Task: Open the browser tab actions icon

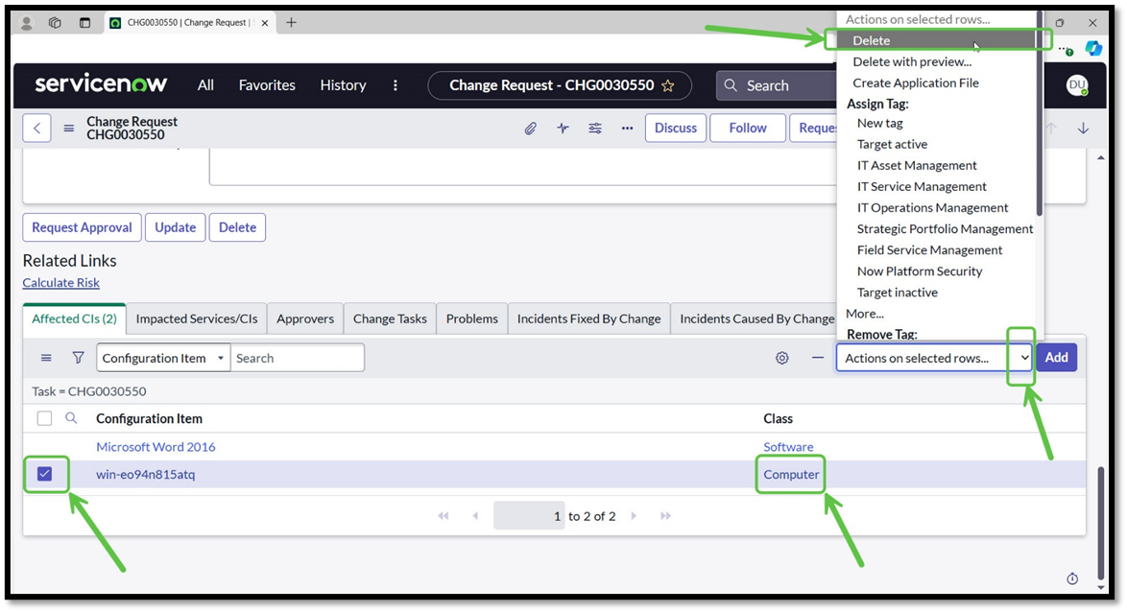Action: [x=84, y=23]
